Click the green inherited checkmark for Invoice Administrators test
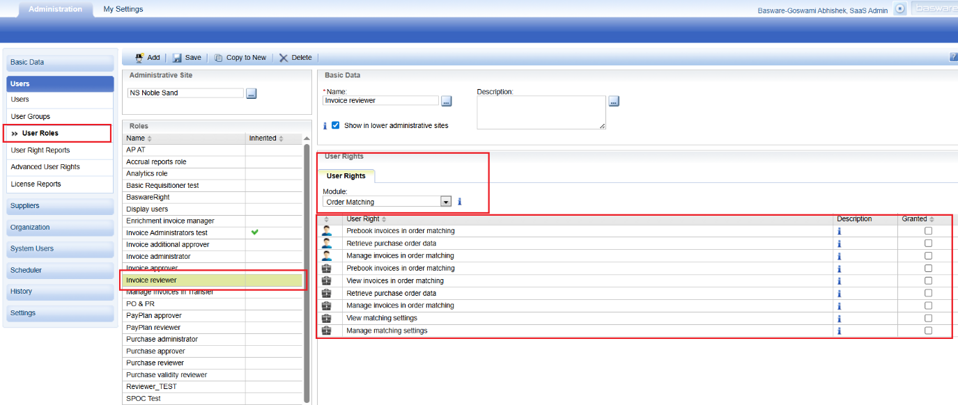The image size is (958, 405). coord(254,232)
